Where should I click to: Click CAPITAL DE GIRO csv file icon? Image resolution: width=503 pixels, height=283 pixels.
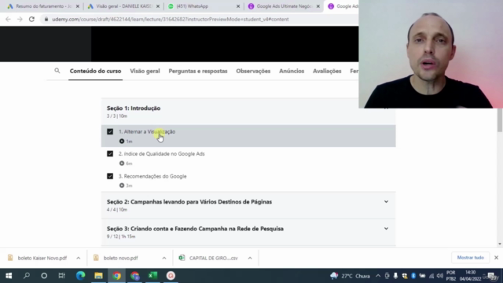[182, 258]
